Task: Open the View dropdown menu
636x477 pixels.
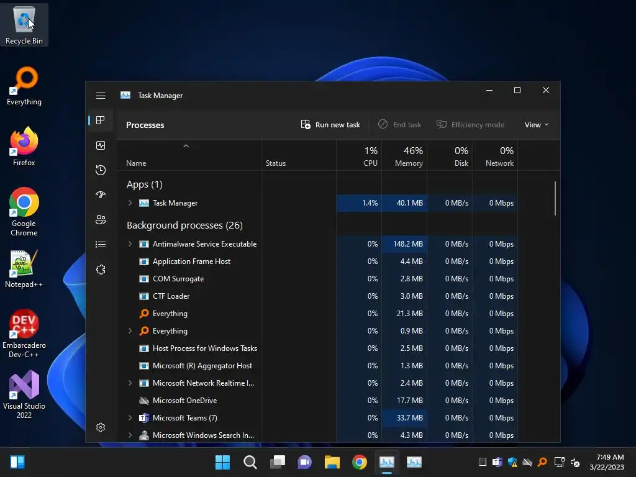Action: click(536, 124)
